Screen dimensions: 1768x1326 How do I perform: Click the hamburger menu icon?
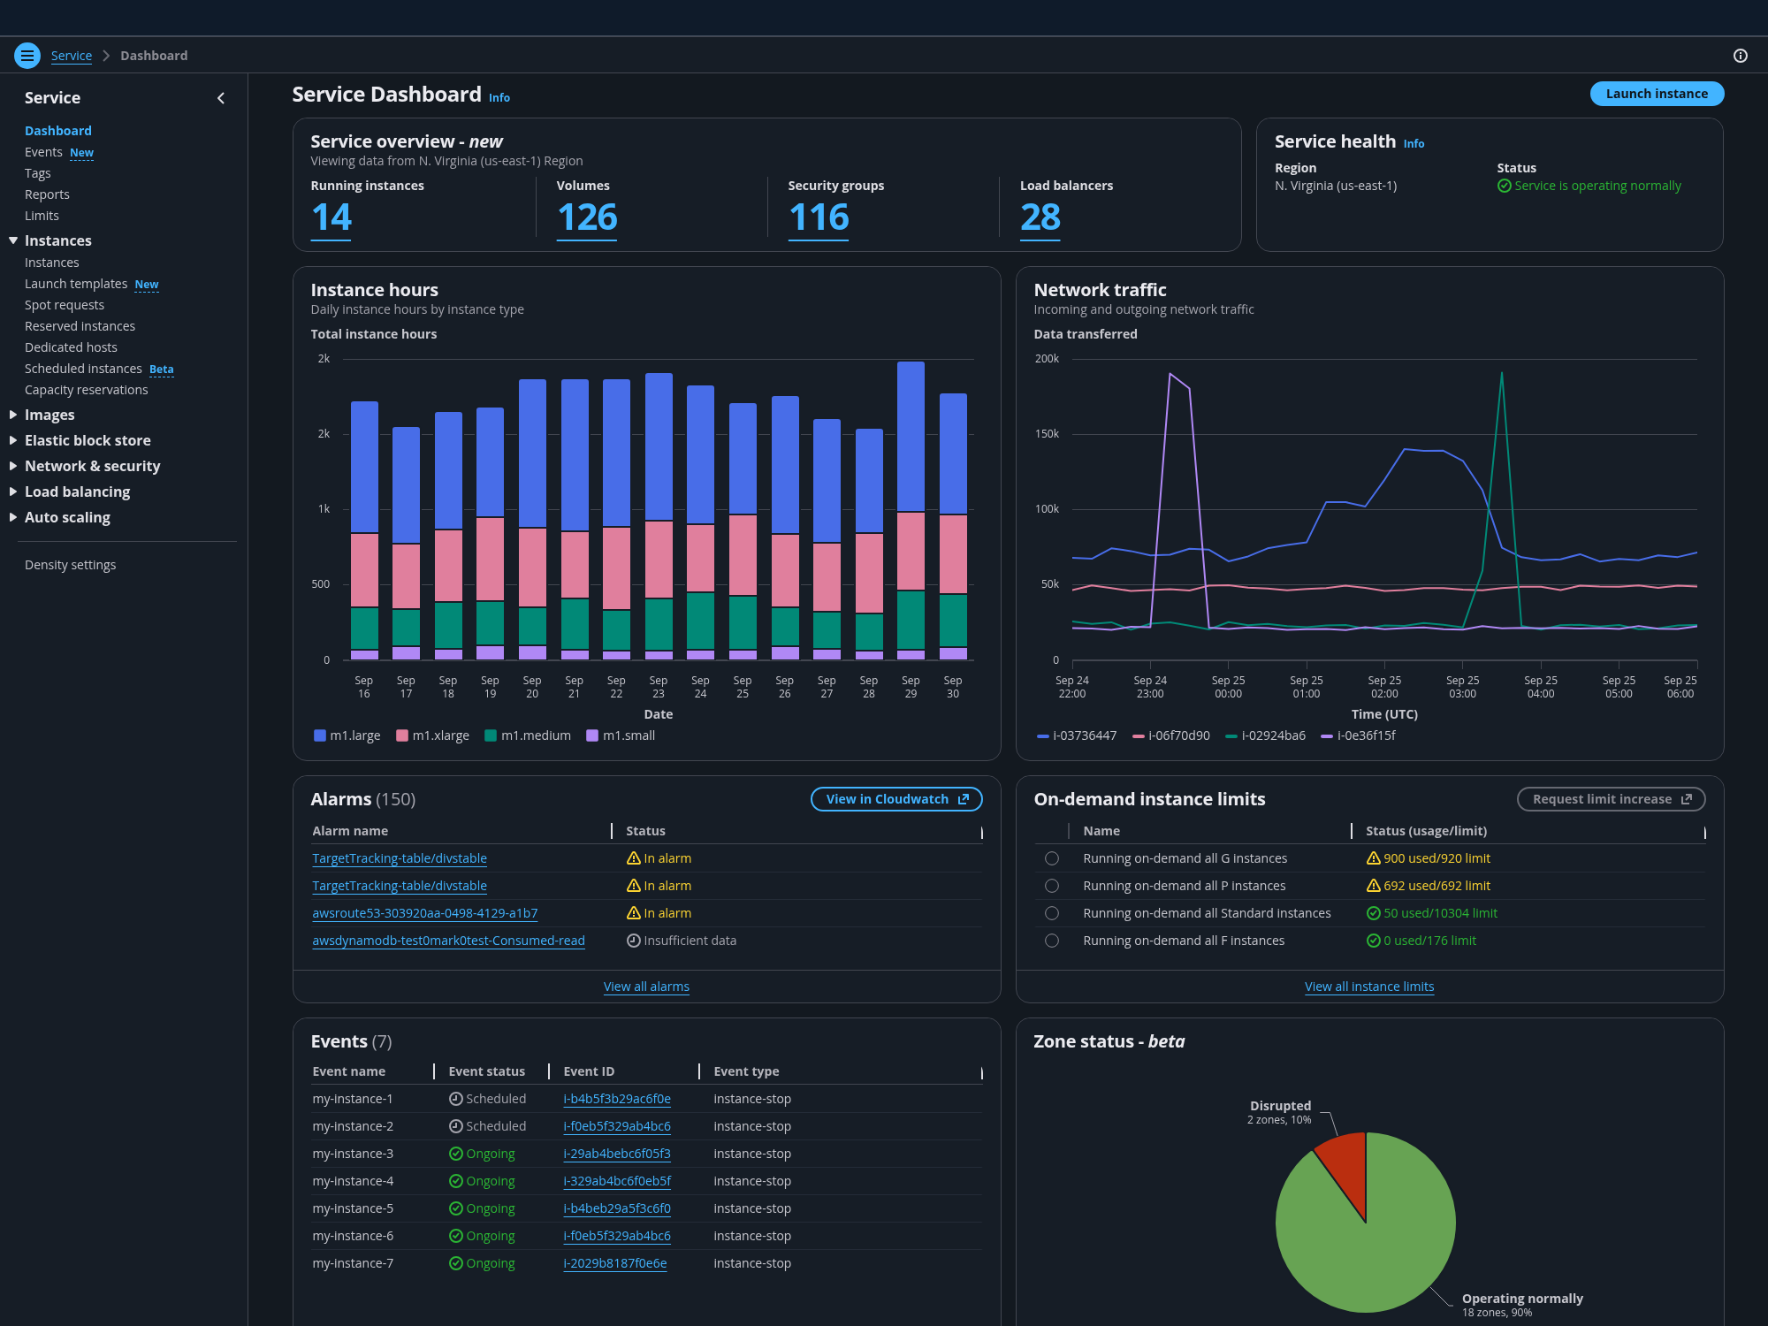[27, 56]
